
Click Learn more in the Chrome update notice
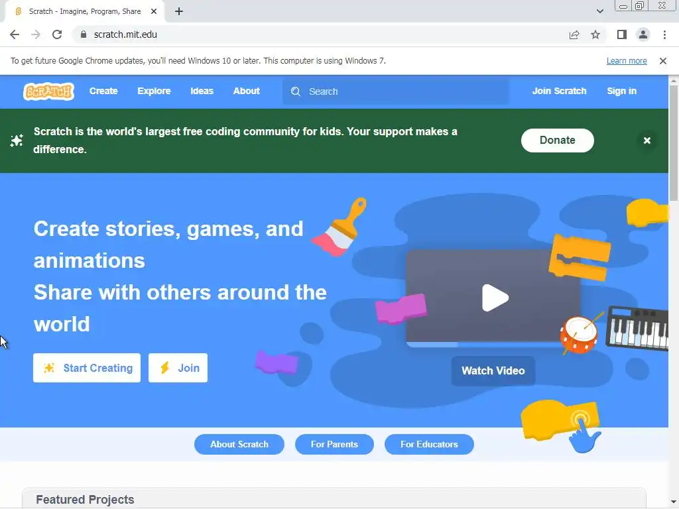[627, 61]
